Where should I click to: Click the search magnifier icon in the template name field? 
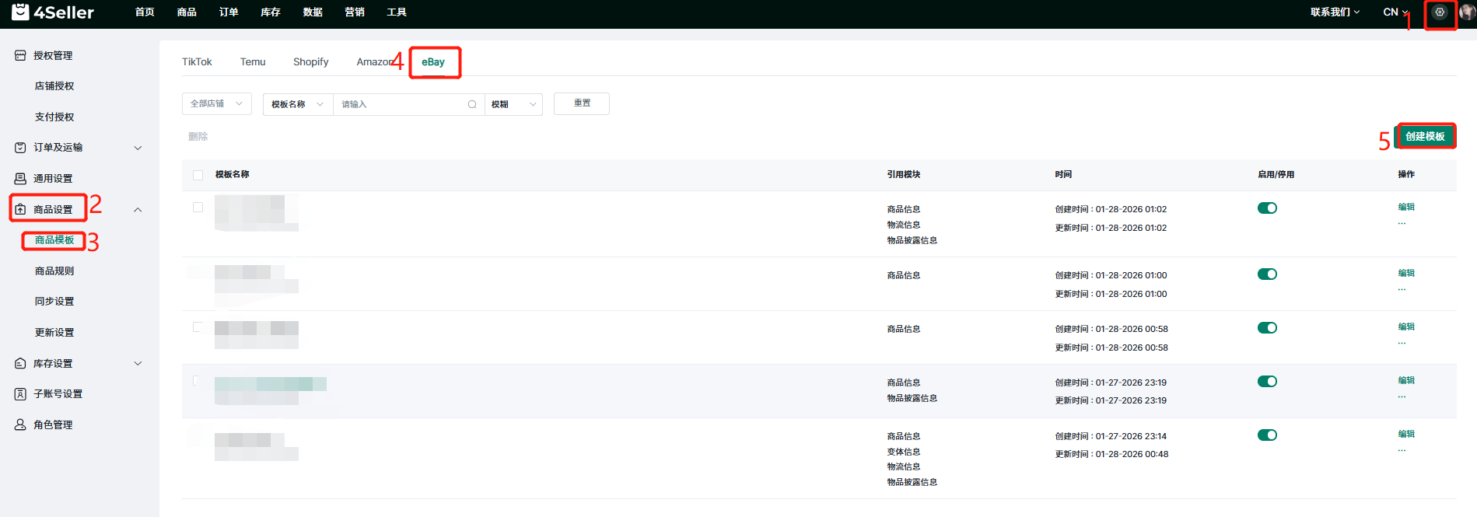(x=472, y=104)
